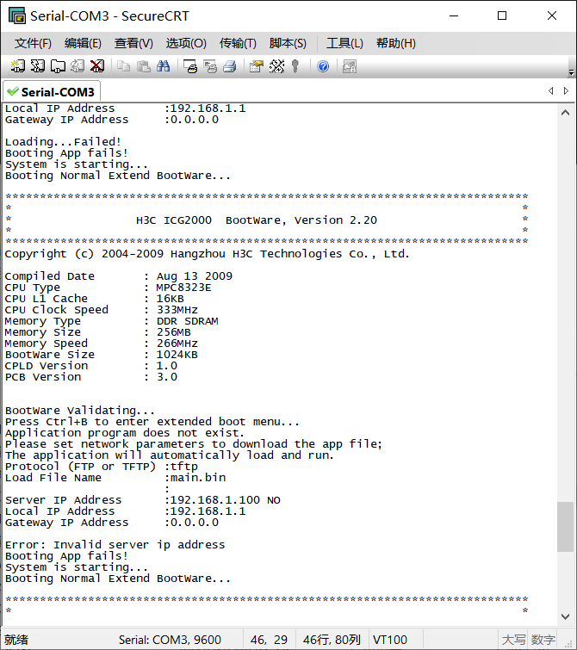Open the 传输(T) menu

pyautogui.click(x=238, y=43)
